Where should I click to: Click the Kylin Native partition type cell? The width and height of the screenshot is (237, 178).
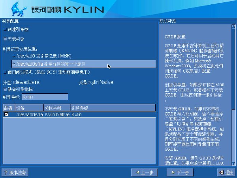pyautogui.click(x=57, y=115)
